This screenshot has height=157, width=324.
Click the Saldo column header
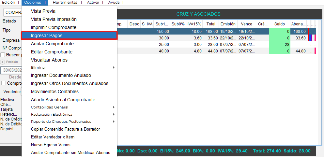[279, 24]
